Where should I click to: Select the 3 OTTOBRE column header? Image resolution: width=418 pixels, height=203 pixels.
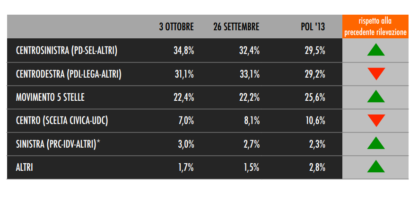(x=176, y=26)
